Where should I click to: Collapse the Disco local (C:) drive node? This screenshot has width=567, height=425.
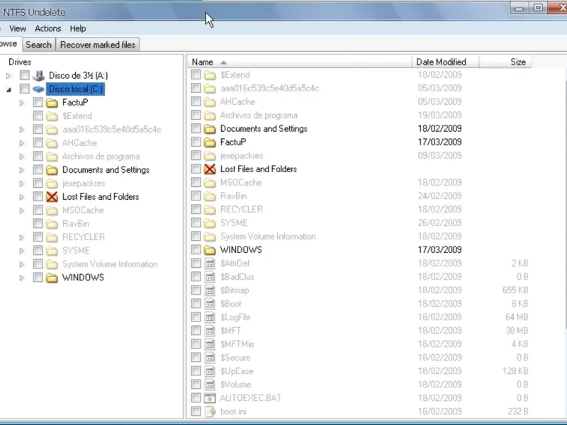[9, 90]
